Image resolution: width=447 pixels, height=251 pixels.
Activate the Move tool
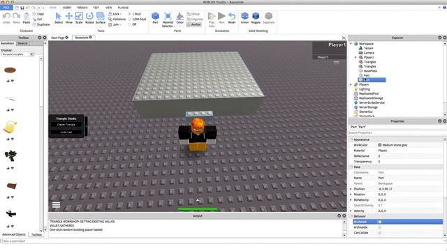[69, 18]
